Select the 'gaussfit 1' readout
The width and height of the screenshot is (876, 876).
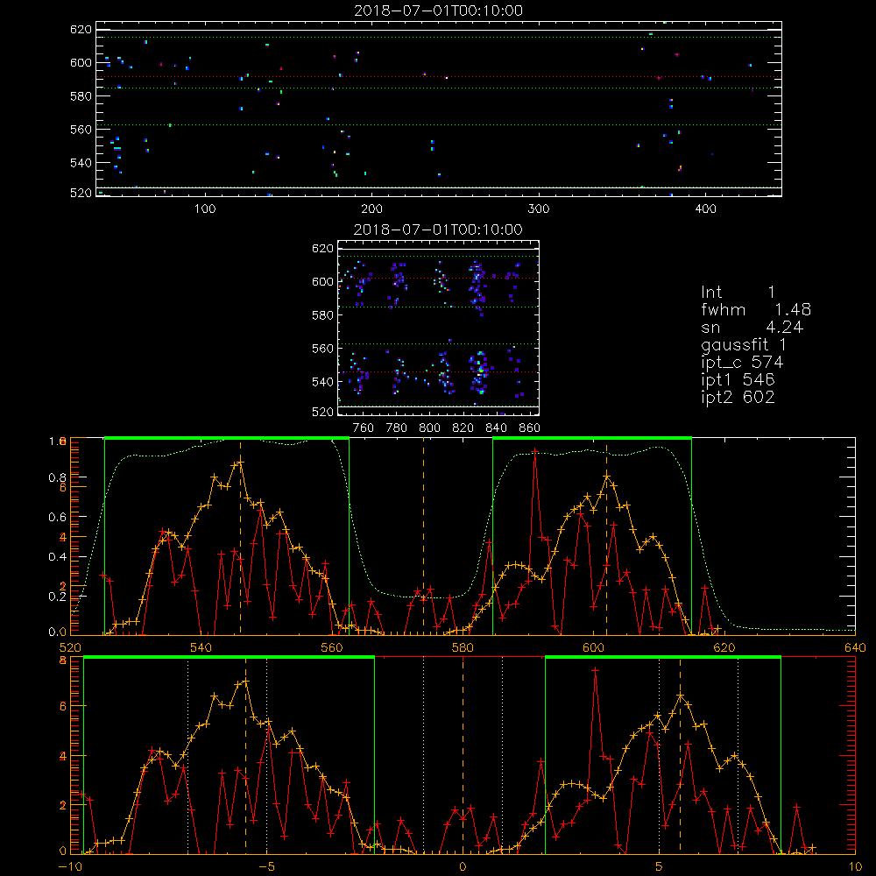point(744,344)
